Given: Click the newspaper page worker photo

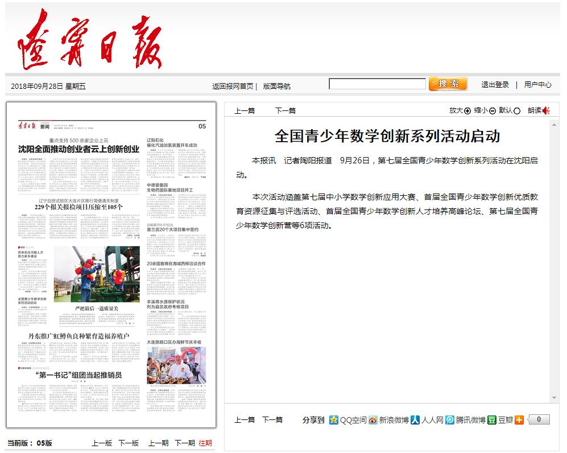Looking at the screenshot, I should click(x=97, y=274).
